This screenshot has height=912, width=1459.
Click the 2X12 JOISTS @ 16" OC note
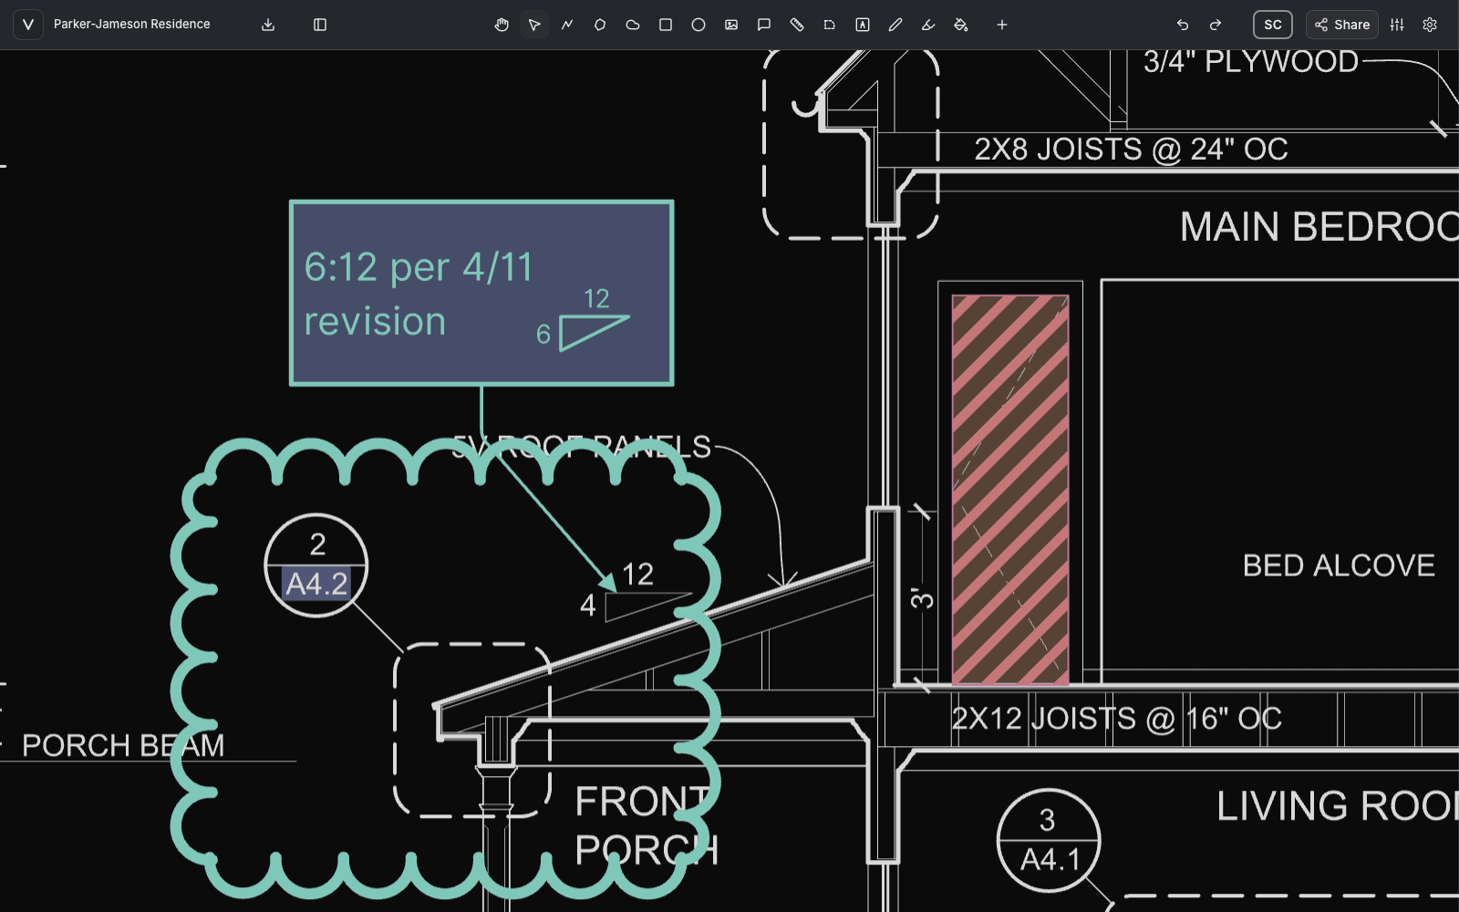pyautogui.click(x=1117, y=719)
